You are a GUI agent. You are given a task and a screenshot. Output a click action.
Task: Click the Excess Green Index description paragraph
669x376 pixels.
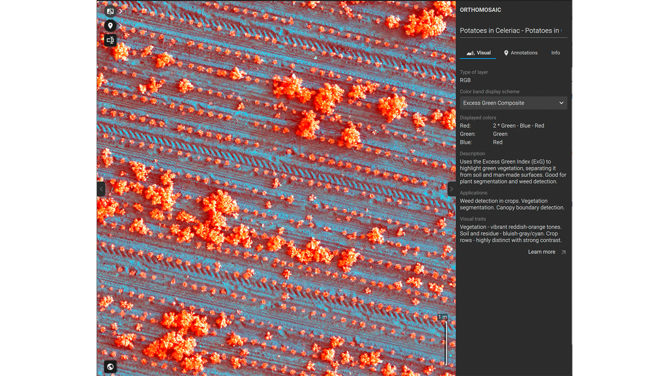(x=513, y=172)
